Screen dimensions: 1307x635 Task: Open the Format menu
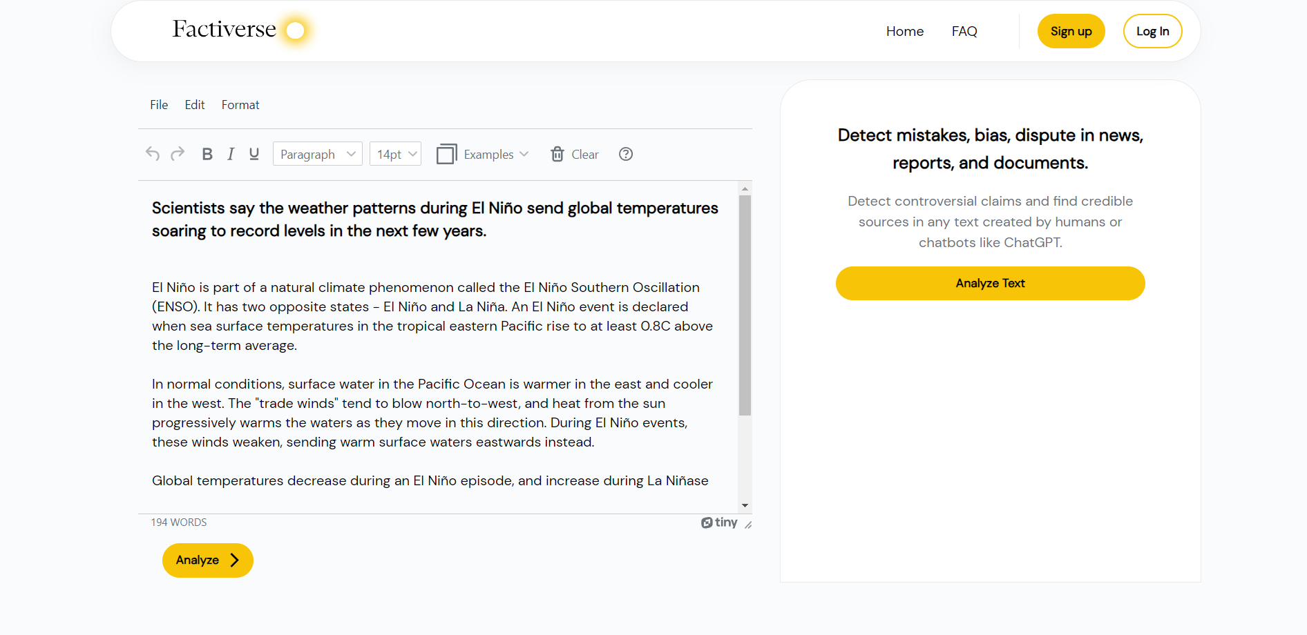click(240, 105)
